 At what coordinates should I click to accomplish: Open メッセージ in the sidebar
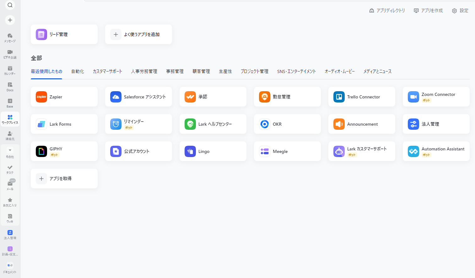[x=10, y=38]
